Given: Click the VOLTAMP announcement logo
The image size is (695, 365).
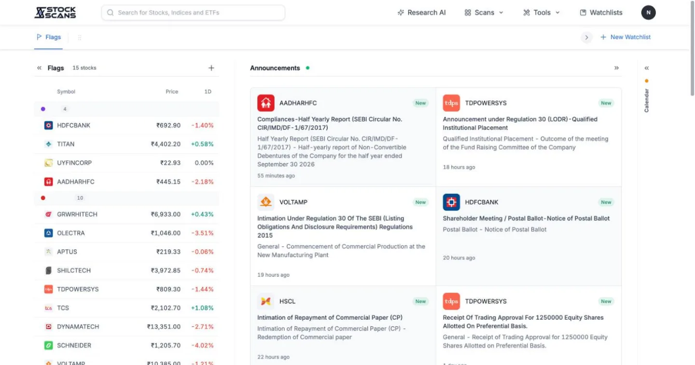Looking at the screenshot, I should [x=266, y=202].
